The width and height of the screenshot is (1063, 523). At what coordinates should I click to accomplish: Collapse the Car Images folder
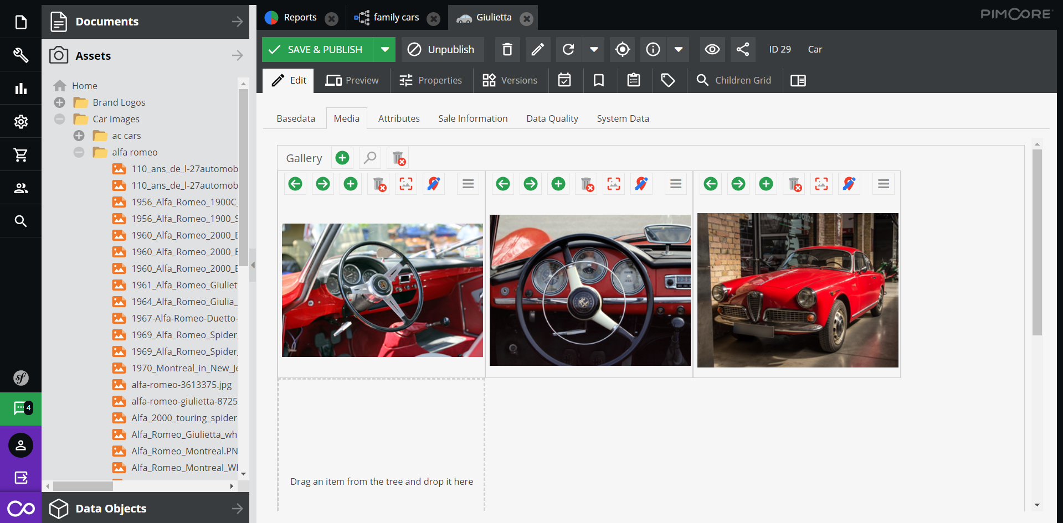pyautogui.click(x=60, y=119)
